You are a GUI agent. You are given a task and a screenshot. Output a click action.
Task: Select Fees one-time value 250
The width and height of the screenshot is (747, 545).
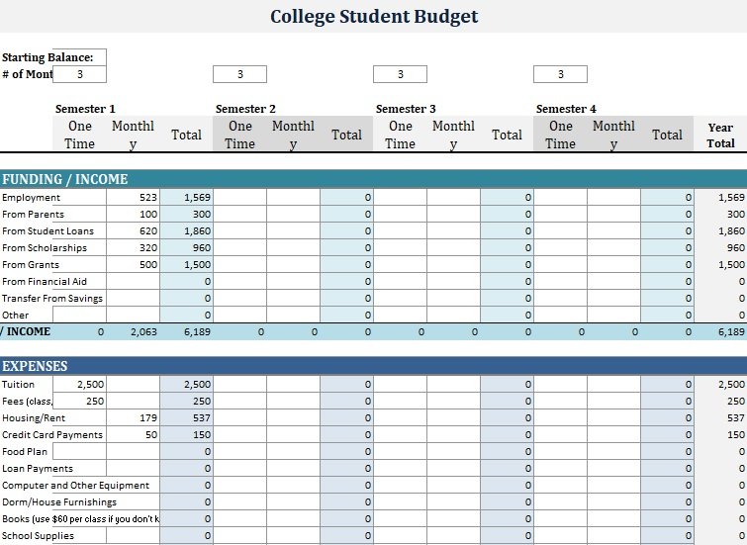pyautogui.click(x=79, y=402)
